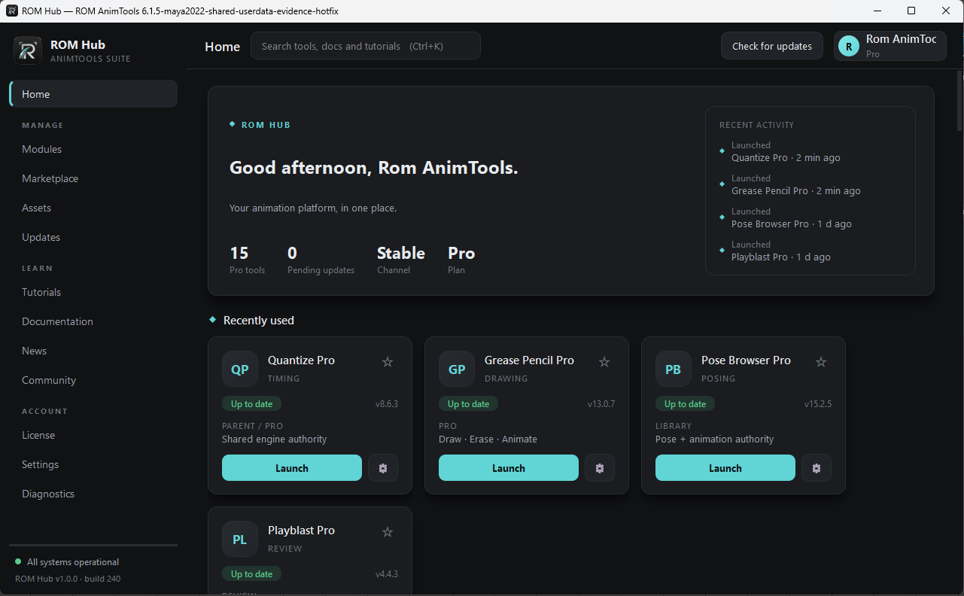Launch Grease Pencil Pro
The width and height of the screenshot is (964, 596).
click(509, 468)
